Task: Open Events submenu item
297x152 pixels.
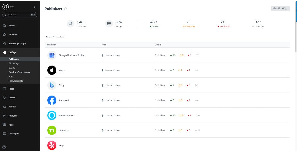Action: (x=12, y=68)
